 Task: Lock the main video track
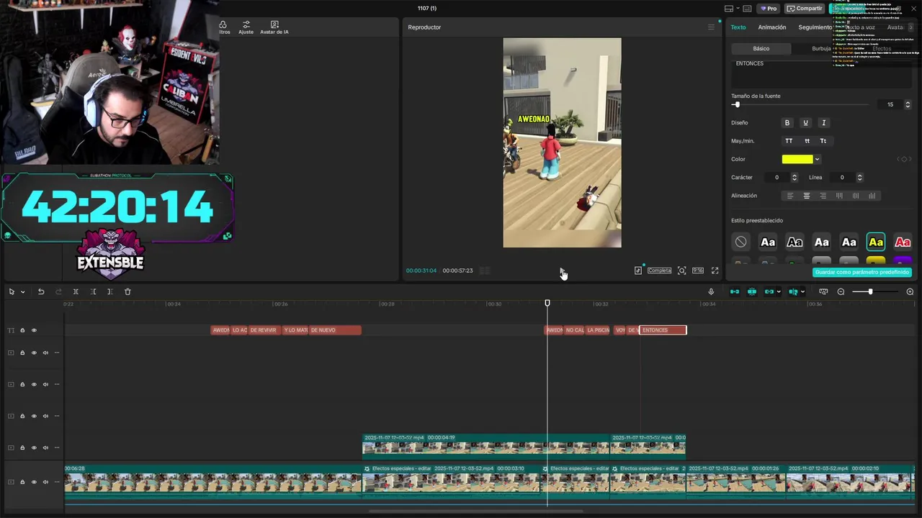tap(22, 482)
